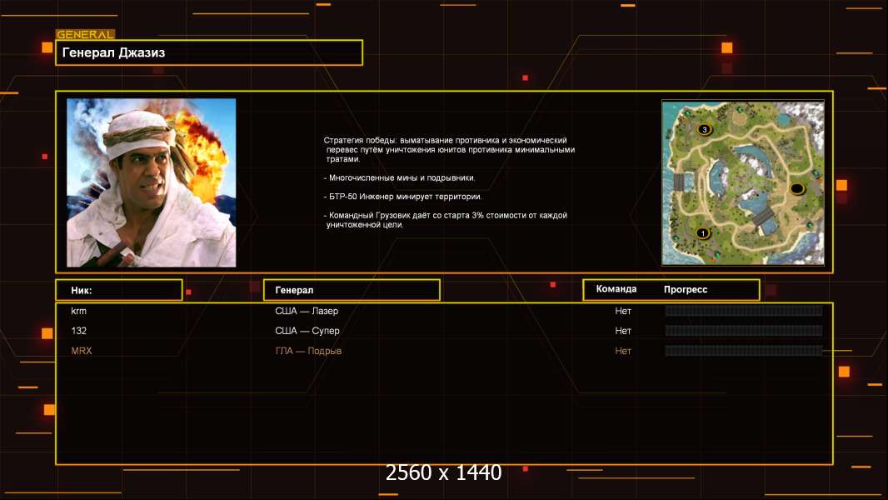The width and height of the screenshot is (888, 500).
Task: Click team value 'Нет' for MRX
Action: click(623, 351)
